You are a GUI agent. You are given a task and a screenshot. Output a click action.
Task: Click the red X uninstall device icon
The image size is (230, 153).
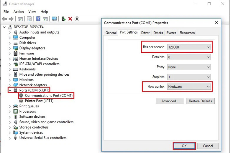(x=70, y=19)
